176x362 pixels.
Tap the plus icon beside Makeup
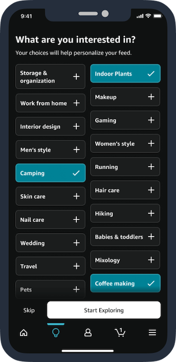tap(151, 97)
